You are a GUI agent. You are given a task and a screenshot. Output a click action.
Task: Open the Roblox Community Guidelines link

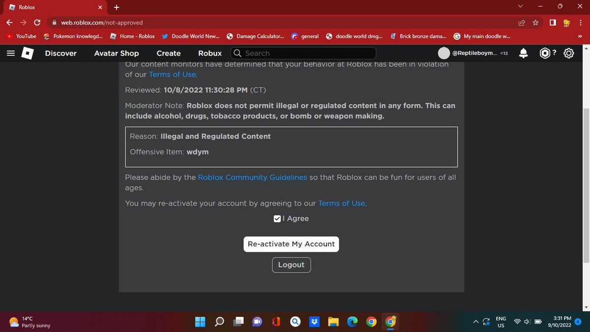click(252, 177)
